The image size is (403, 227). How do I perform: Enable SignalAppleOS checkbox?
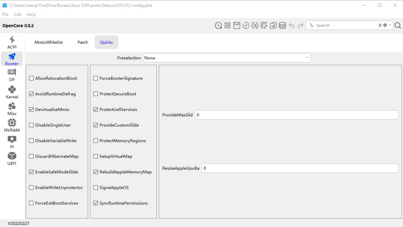tap(96, 187)
